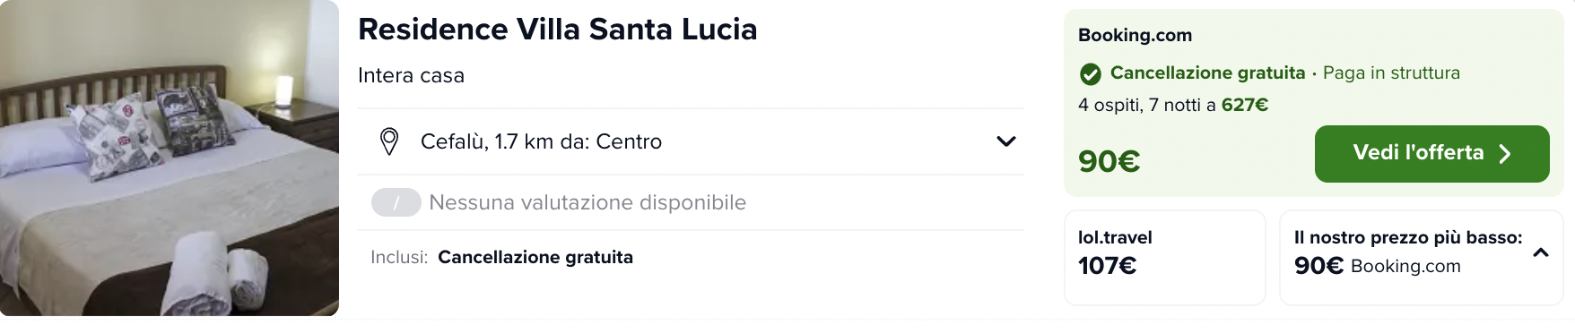Click the bedroom photo thumbnail
The image size is (1575, 333).
[x=170, y=158]
